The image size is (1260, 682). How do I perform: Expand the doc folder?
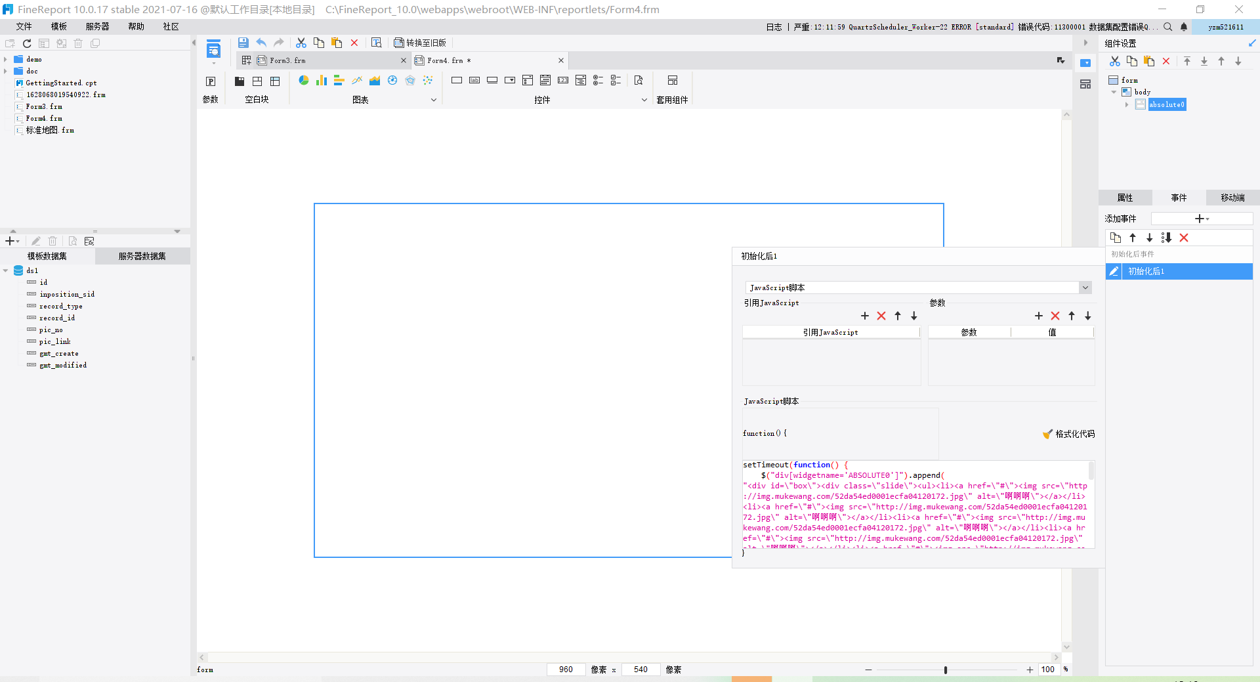pyautogui.click(x=5, y=71)
